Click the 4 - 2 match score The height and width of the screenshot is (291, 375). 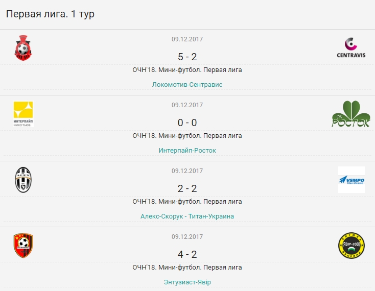tap(188, 254)
